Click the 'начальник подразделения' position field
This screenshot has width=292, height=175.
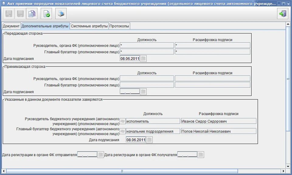[153, 131]
